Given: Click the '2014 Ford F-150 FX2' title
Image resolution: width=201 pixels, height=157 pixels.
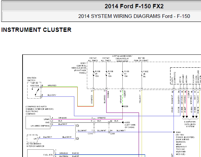Looking at the screenshot, I should [134, 6].
